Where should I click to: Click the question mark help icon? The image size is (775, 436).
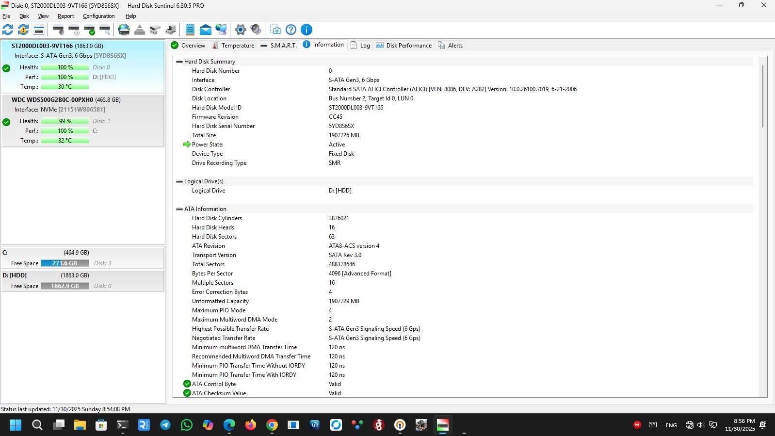[291, 30]
